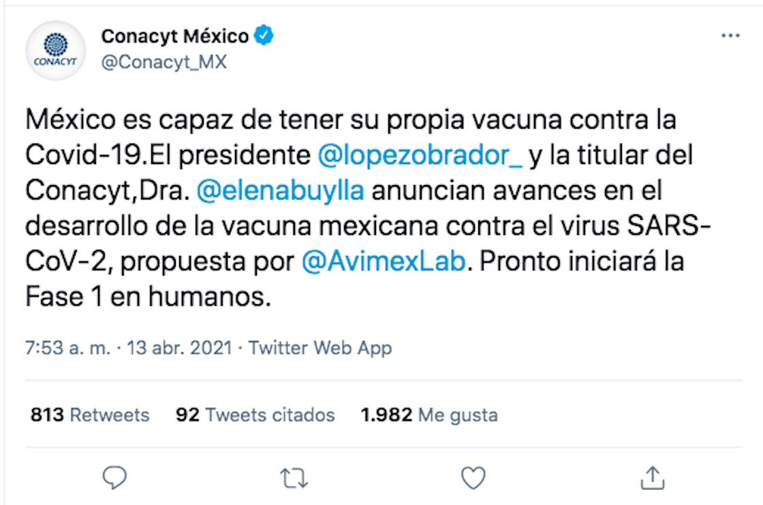Open the Conacyt México profile name
This screenshot has height=505, width=763.
[174, 36]
